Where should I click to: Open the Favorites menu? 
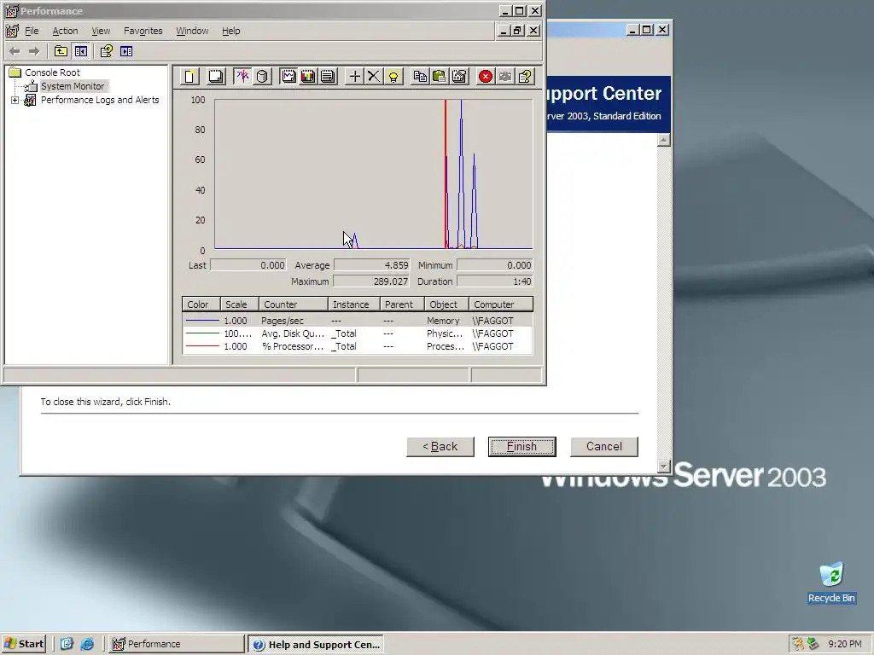tap(143, 31)
